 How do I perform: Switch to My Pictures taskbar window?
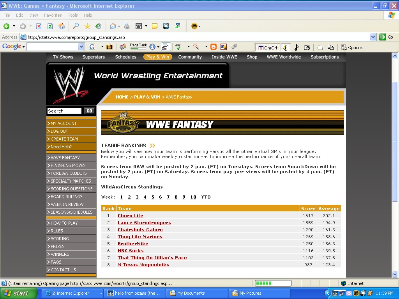260,293
